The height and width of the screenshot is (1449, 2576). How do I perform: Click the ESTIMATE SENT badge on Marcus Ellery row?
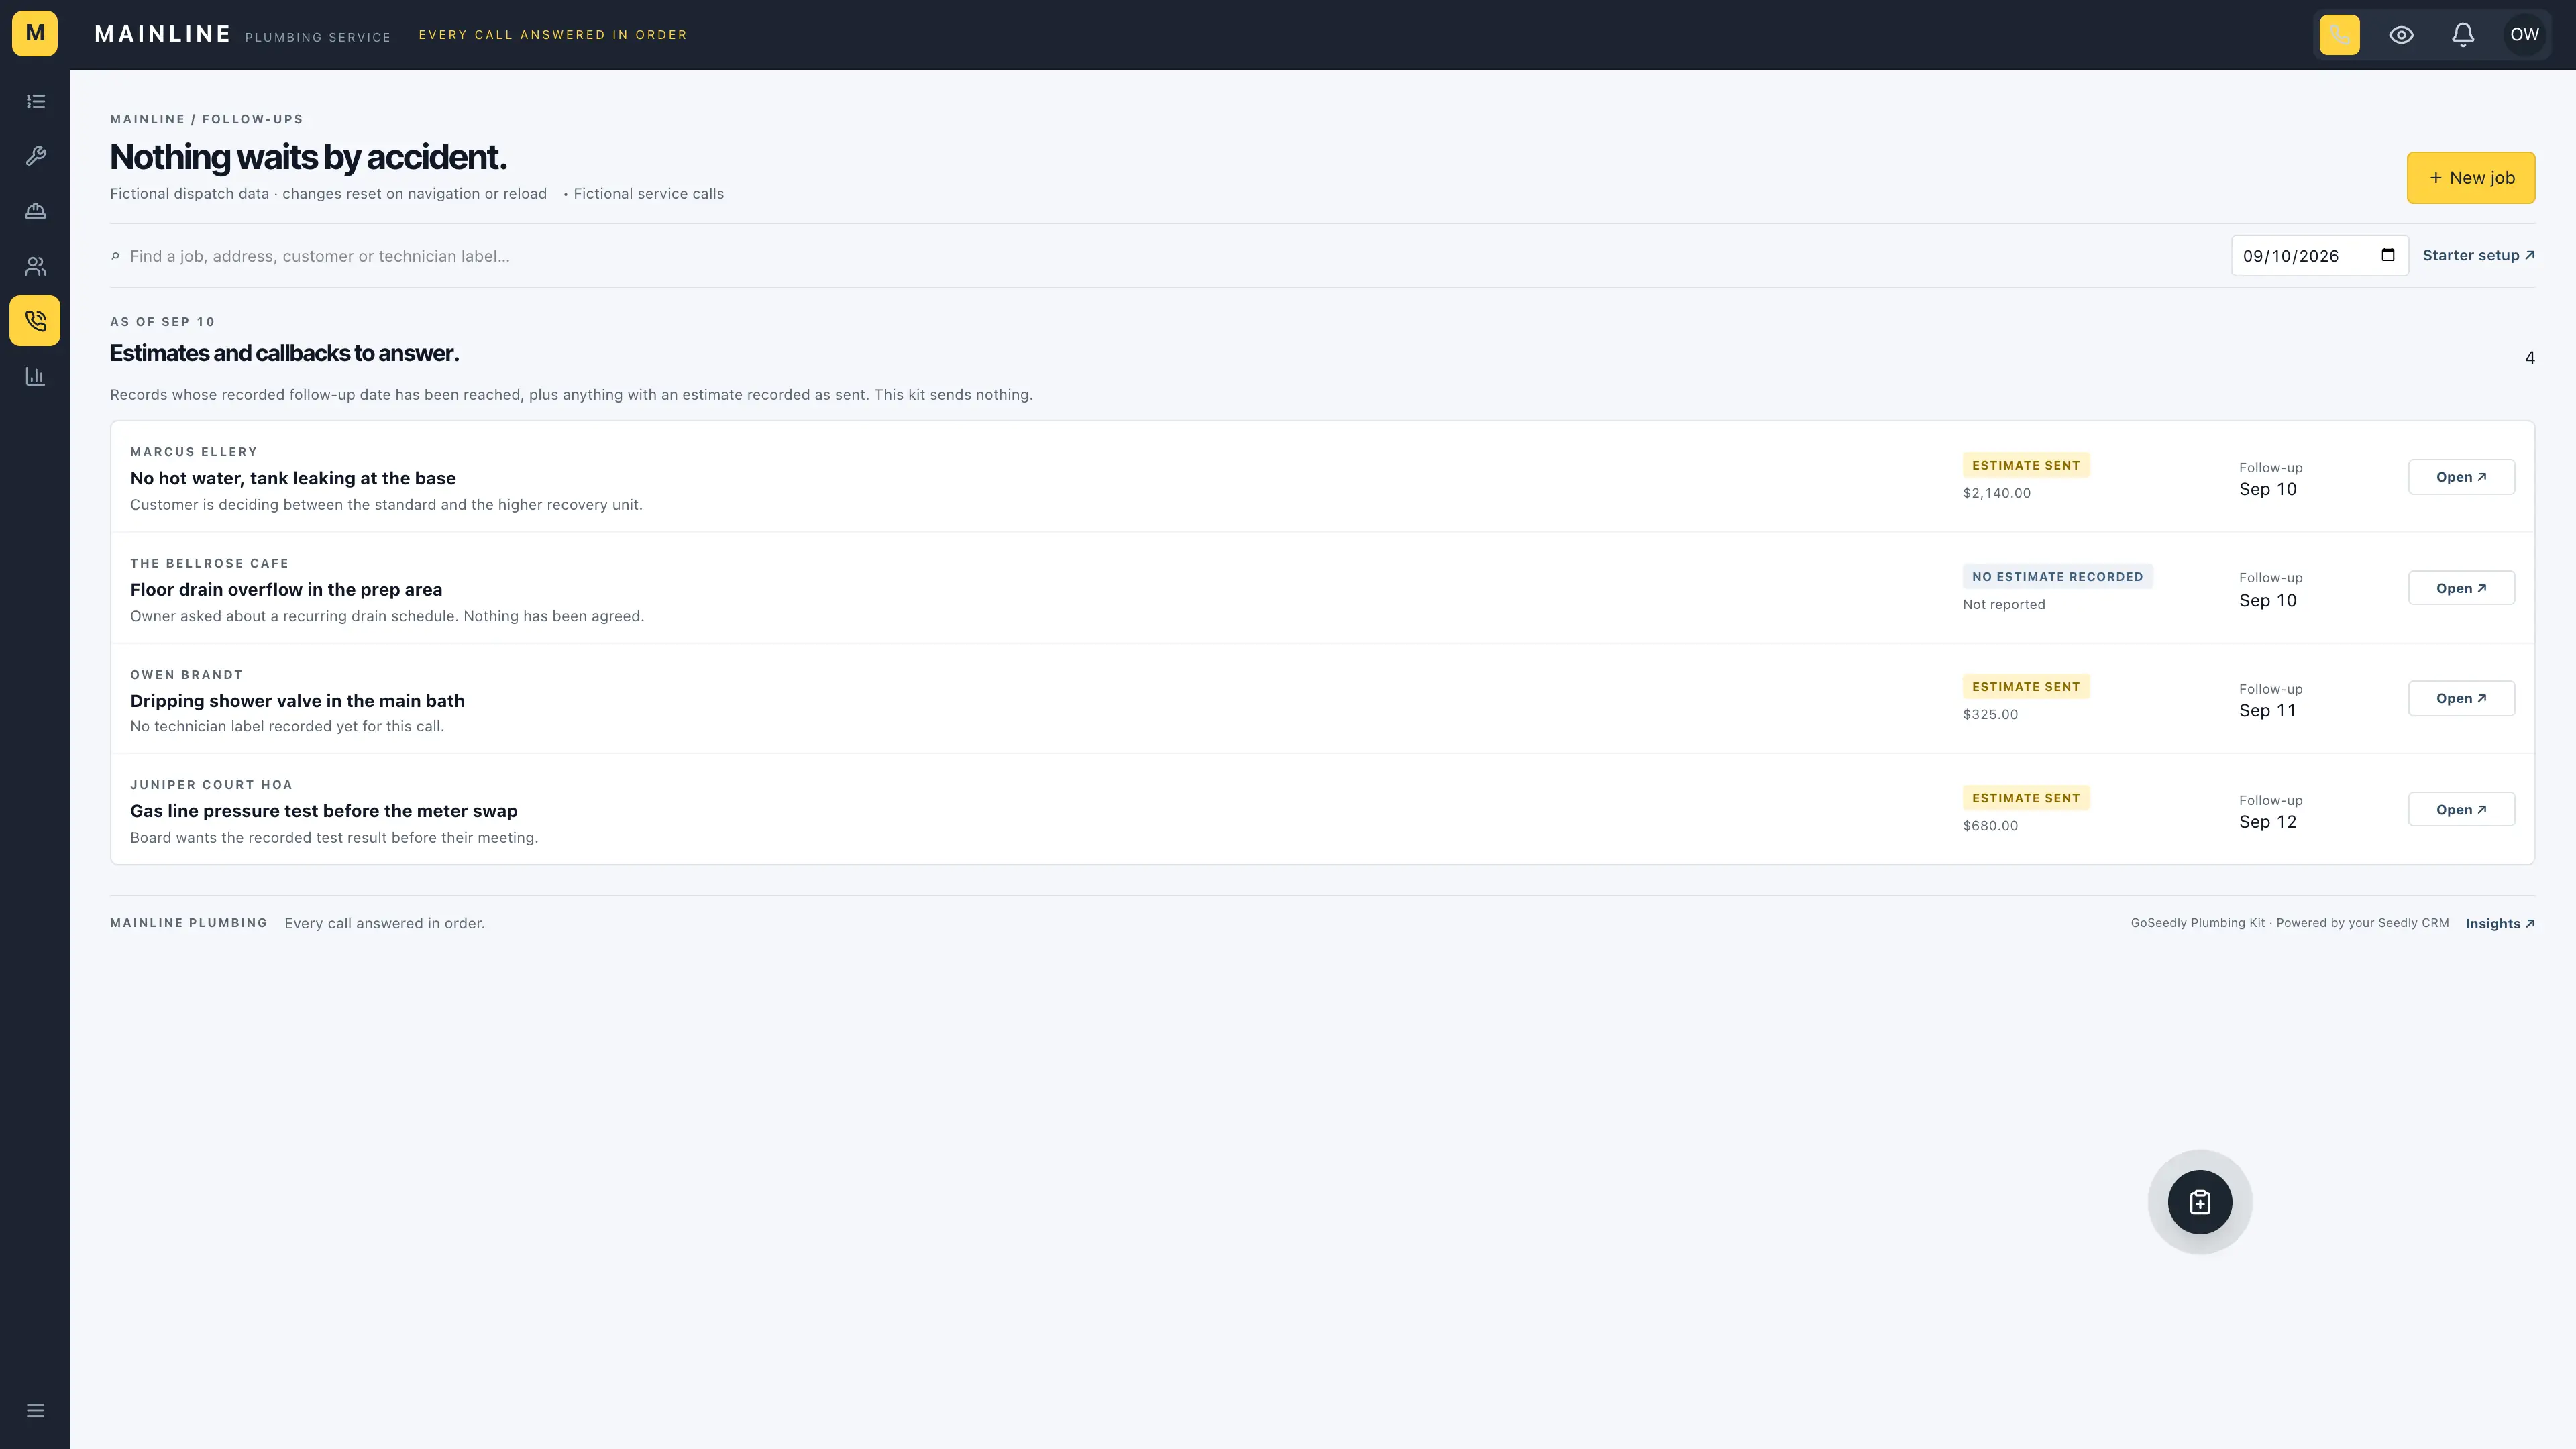[2026, 465]
